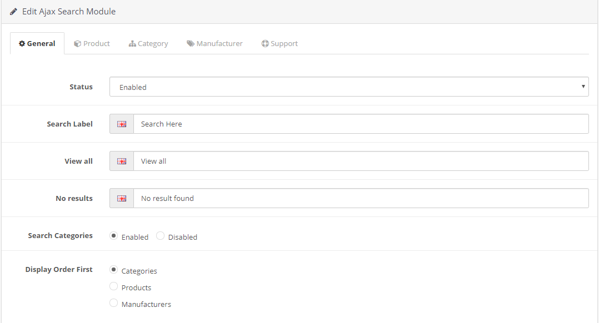This screenshot has height=323, width=599.
Task: Open the Manufacturer tab
Action: click(x=215, y=43)
